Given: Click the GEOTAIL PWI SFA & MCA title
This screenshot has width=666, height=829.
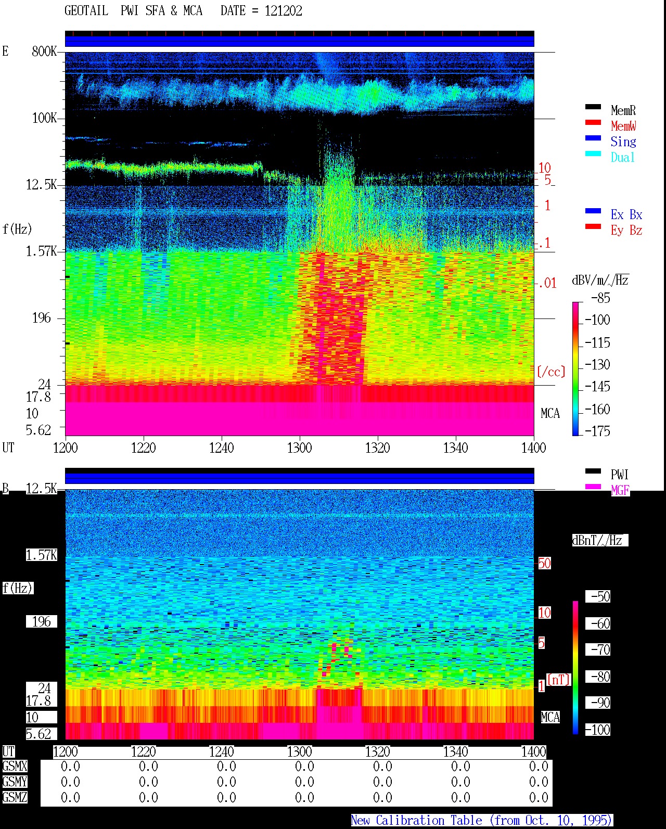Looking at the screenshot, I should [x=133, y=11].
